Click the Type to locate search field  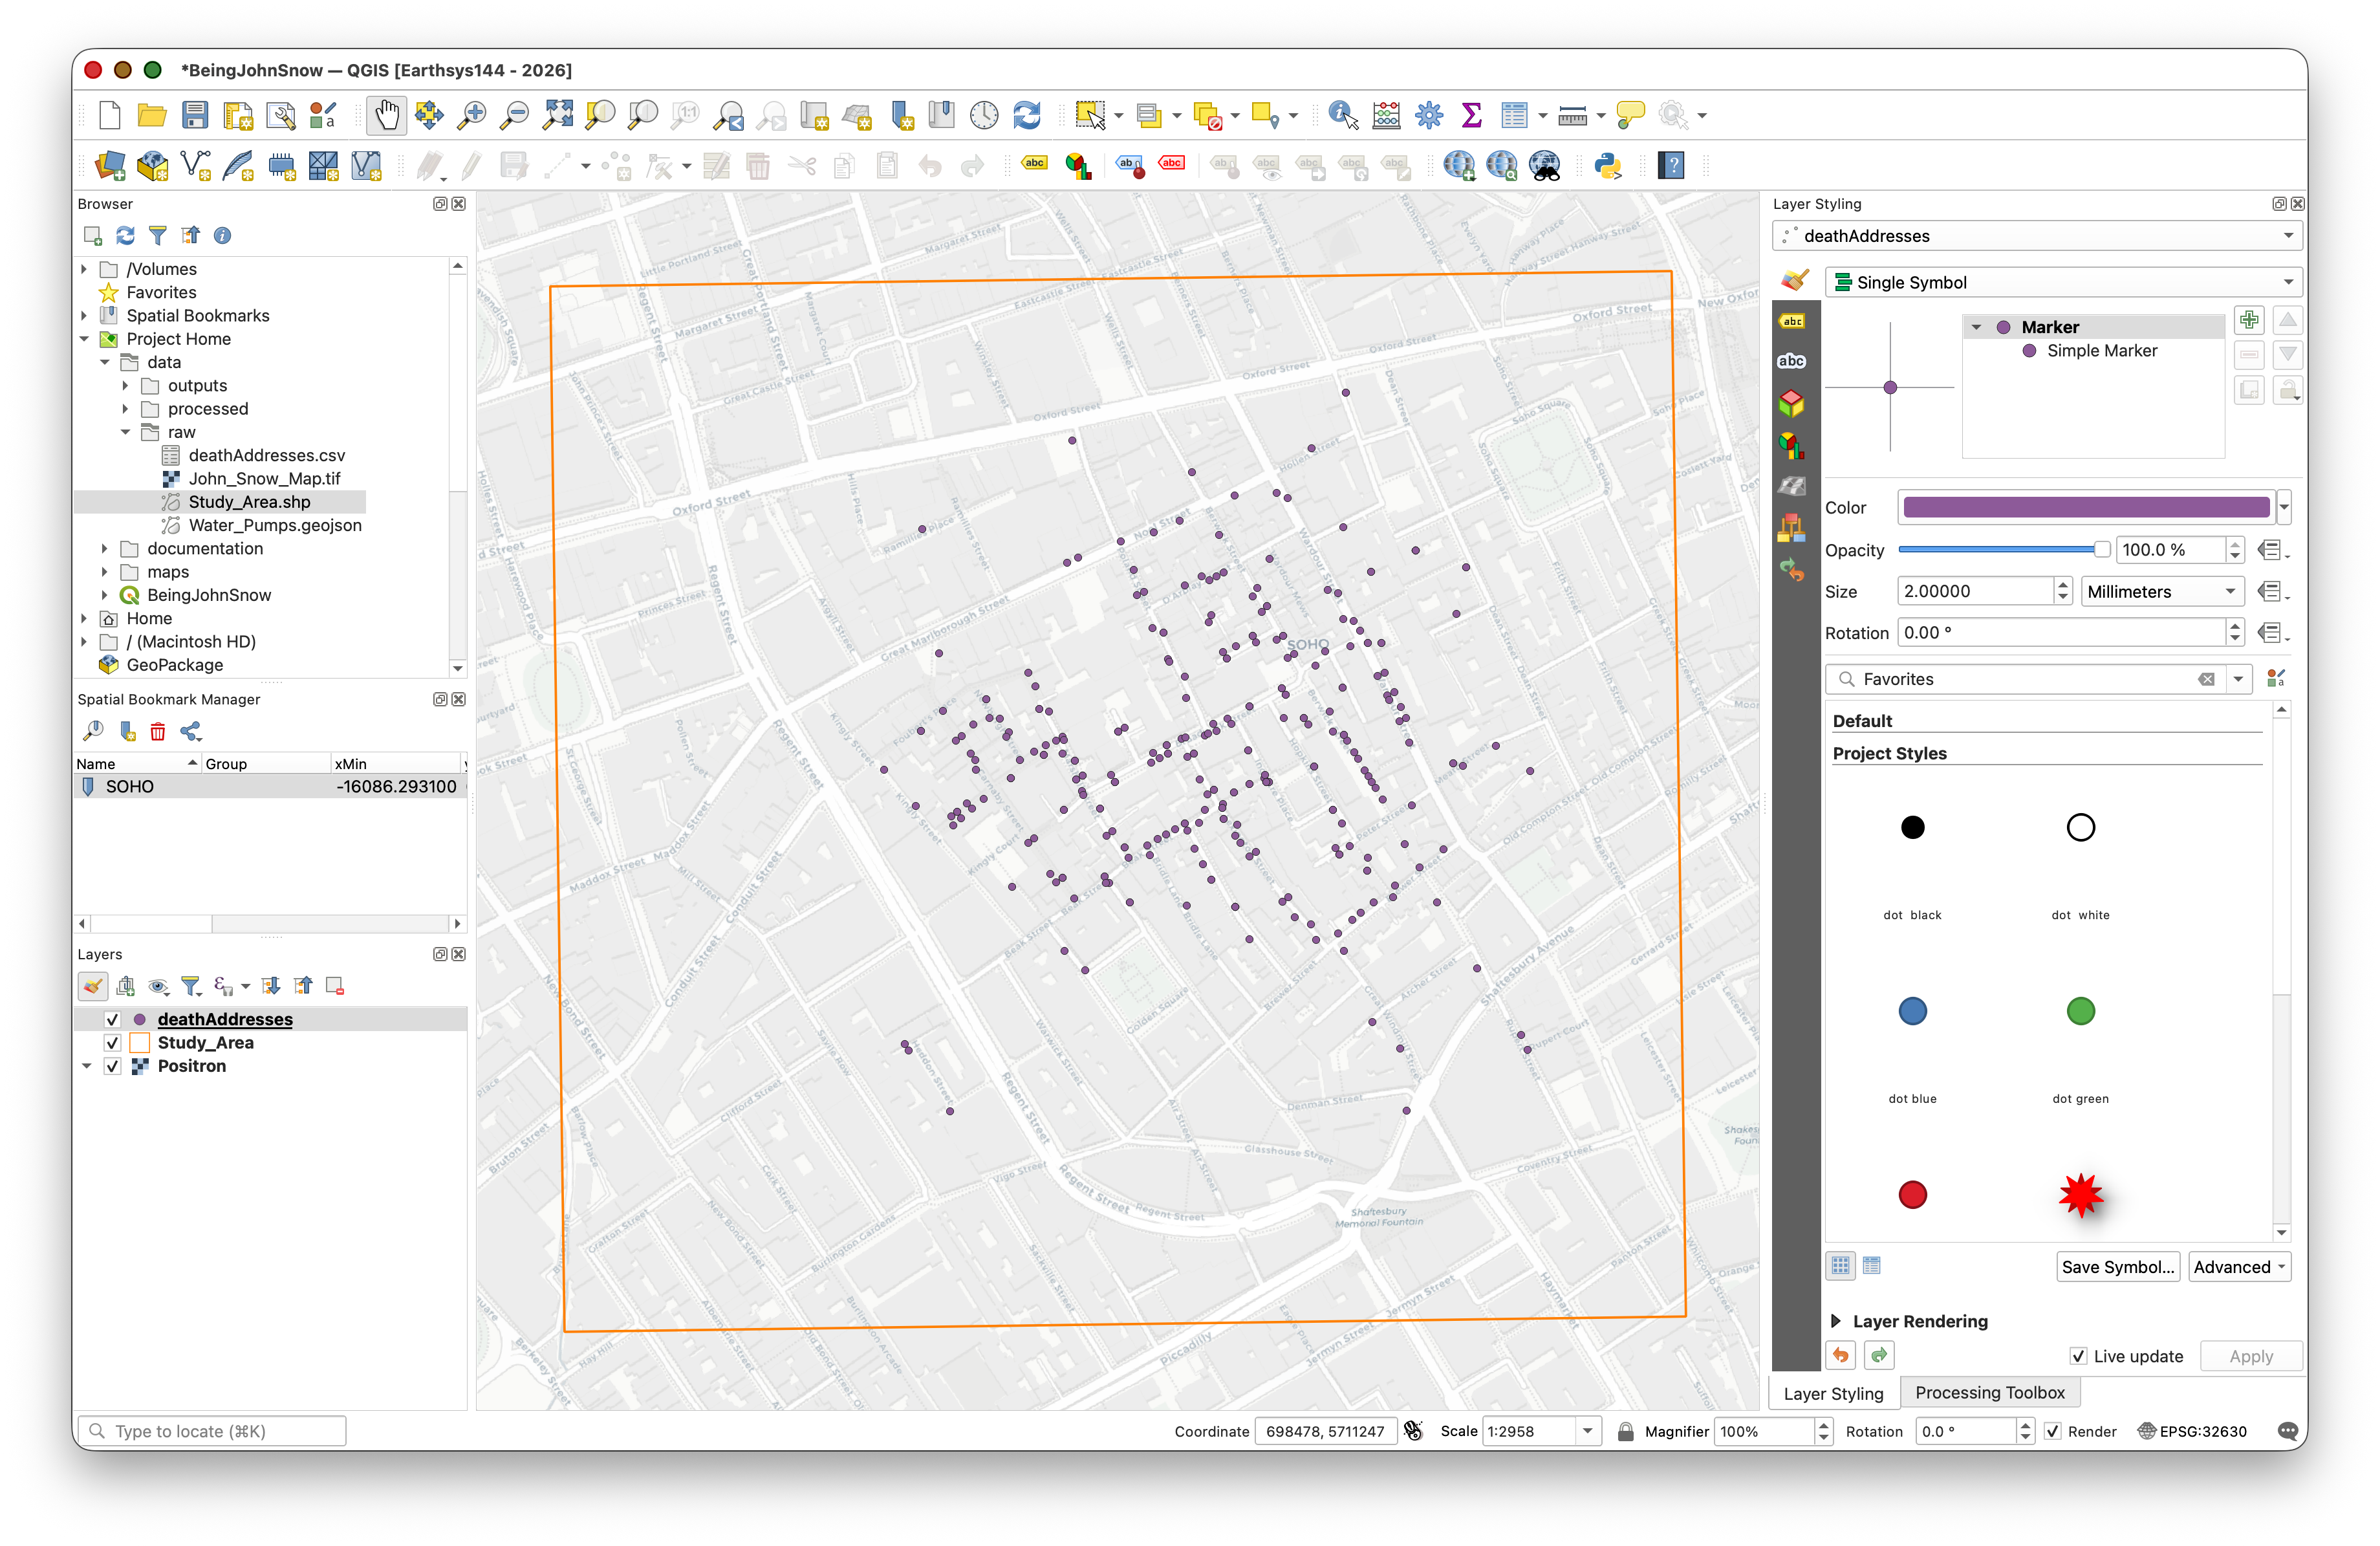coord(212,1431)
